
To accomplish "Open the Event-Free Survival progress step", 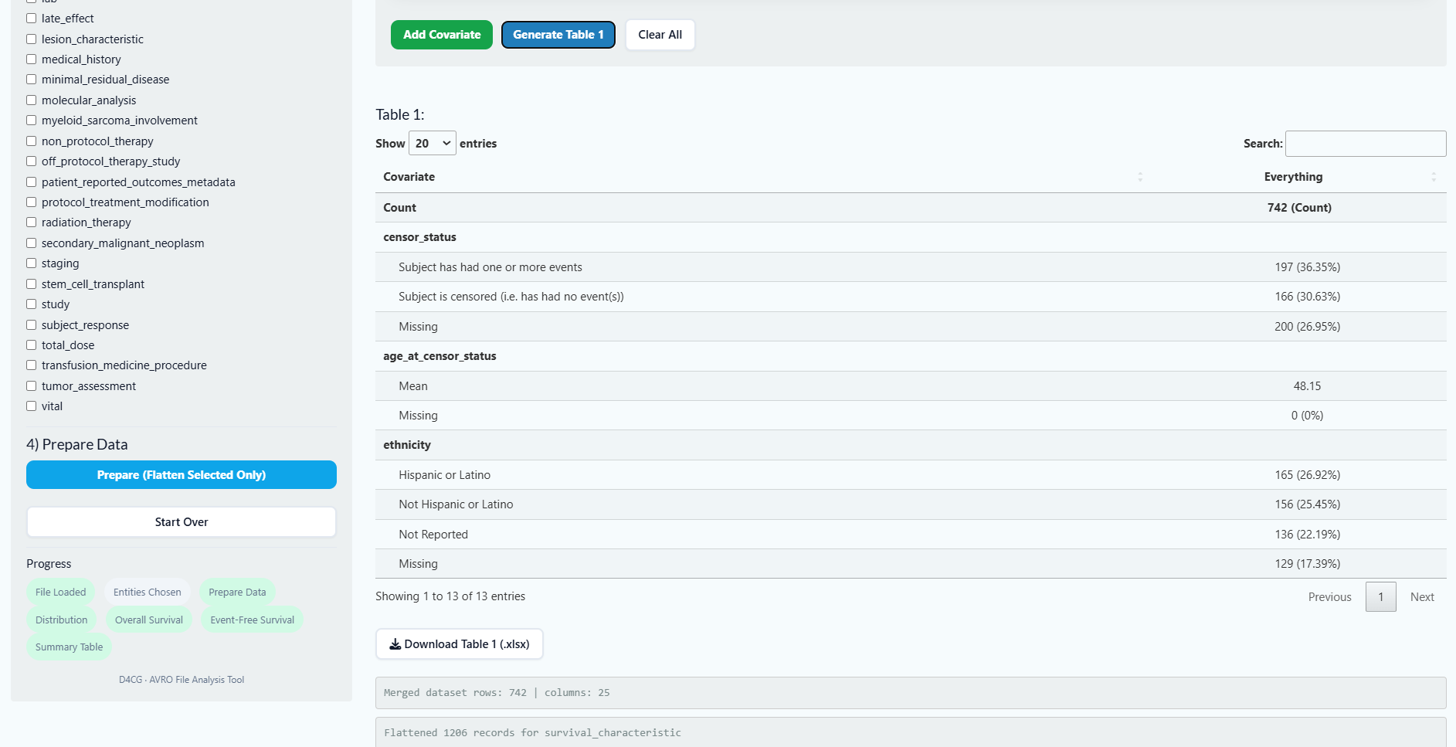I will point(252,620).
